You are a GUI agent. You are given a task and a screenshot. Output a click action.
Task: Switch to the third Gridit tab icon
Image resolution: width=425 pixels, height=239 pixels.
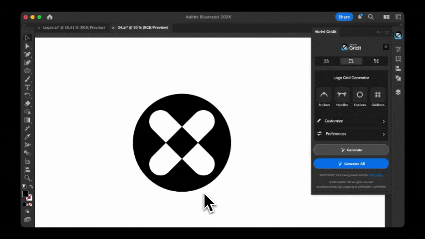[x=376, y=61]
